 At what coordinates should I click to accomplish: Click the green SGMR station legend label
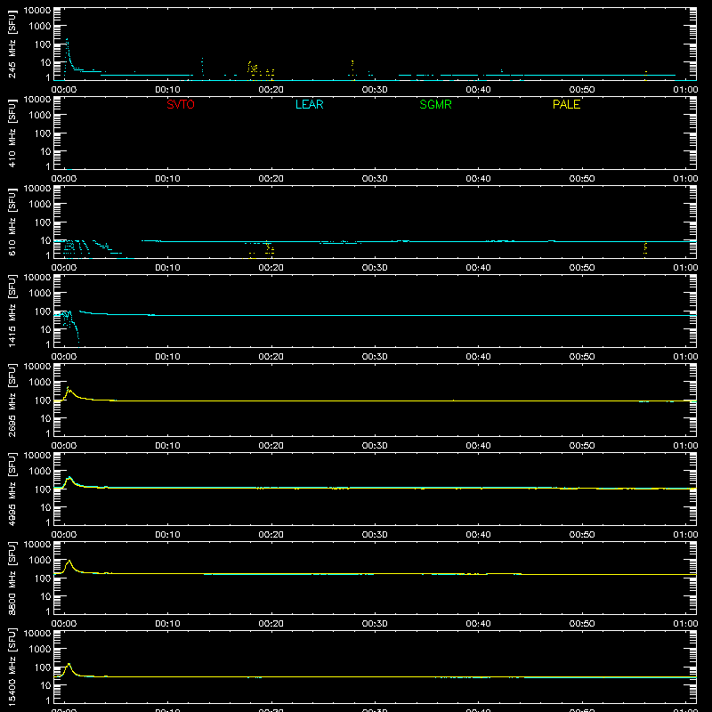click(x=435, y=104)
